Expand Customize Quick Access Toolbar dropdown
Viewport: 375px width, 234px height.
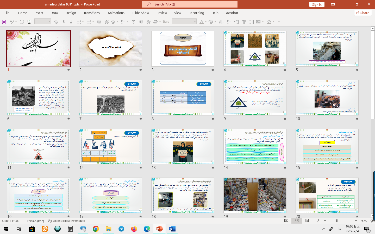coord(279,22)
